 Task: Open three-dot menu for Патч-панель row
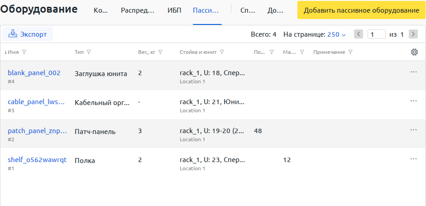413,130
